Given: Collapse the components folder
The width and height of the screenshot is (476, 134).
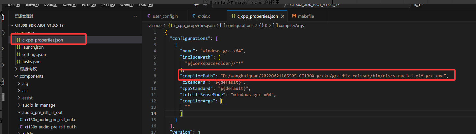Looking at the screenshot, I should click(16, 76).
